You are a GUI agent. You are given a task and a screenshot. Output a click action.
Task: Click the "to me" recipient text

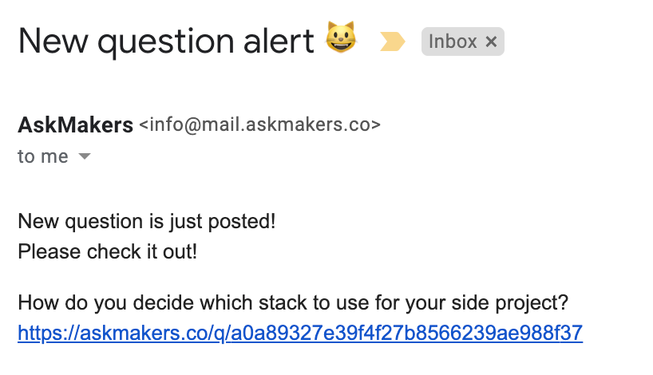click(43, 156)
